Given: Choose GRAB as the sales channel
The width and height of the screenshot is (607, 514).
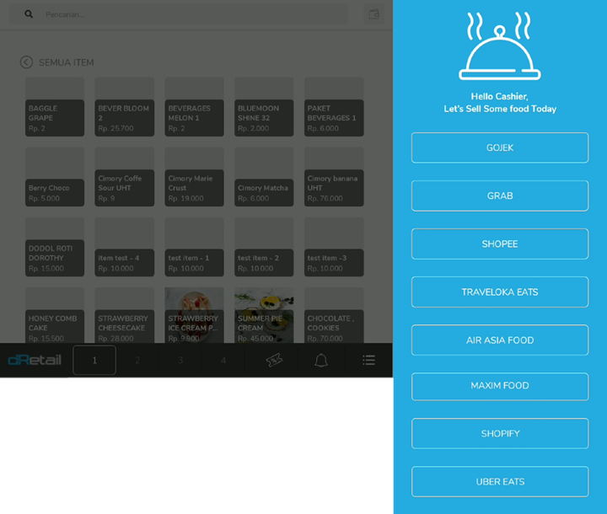Looking at the screenshot, I should point(500,195).
